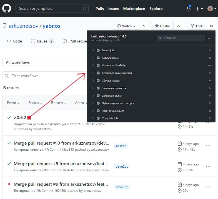Click the Search logs field
The width and height of the screenshot is (218, 199).
point(181,38)
